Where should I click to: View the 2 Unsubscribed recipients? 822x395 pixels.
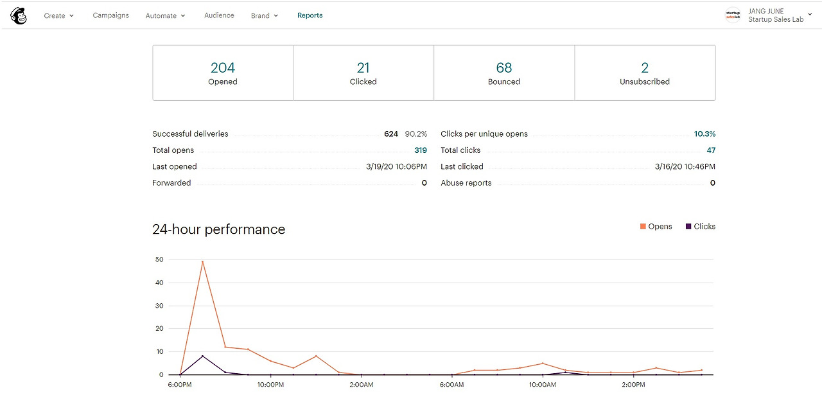645,73
